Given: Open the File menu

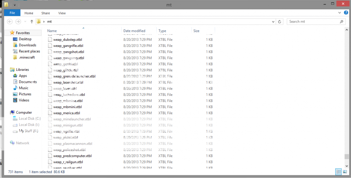Looking at the screenshot, I should pyautogui.click(x=12, y=13).
